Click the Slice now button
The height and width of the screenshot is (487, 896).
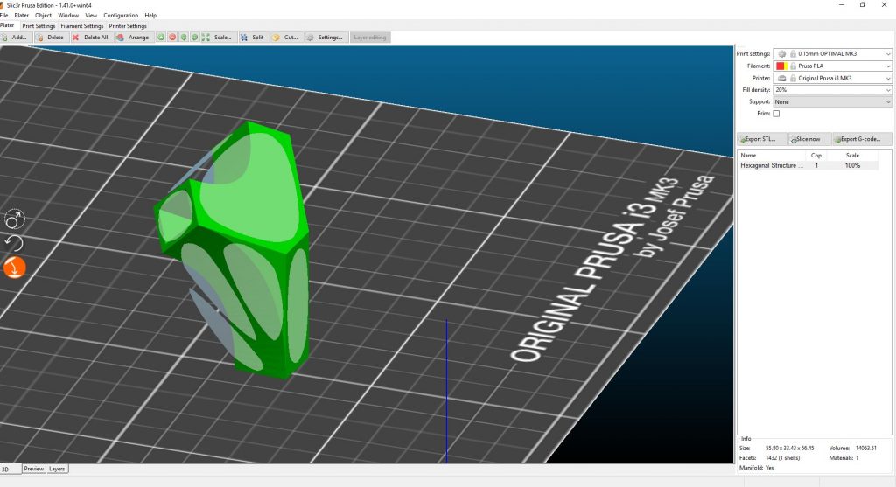coord(808,139)
